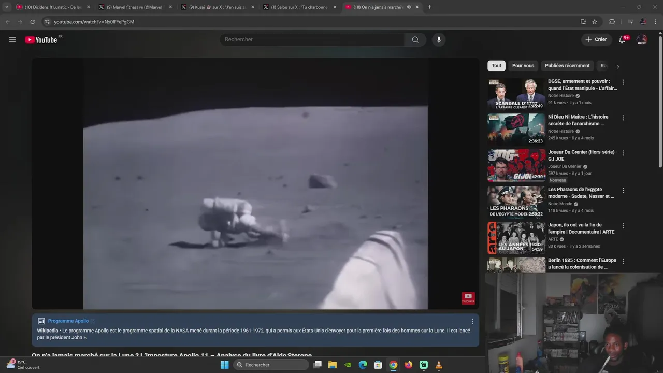This screenshot has height=373, width=663.
Task: Open options menu for Ni Dieu Ni Maître
Action: coord(624,118)
